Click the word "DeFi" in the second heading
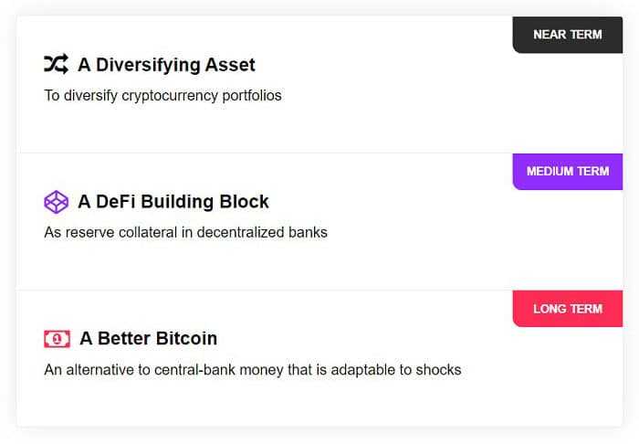 (x=115, y=202)
